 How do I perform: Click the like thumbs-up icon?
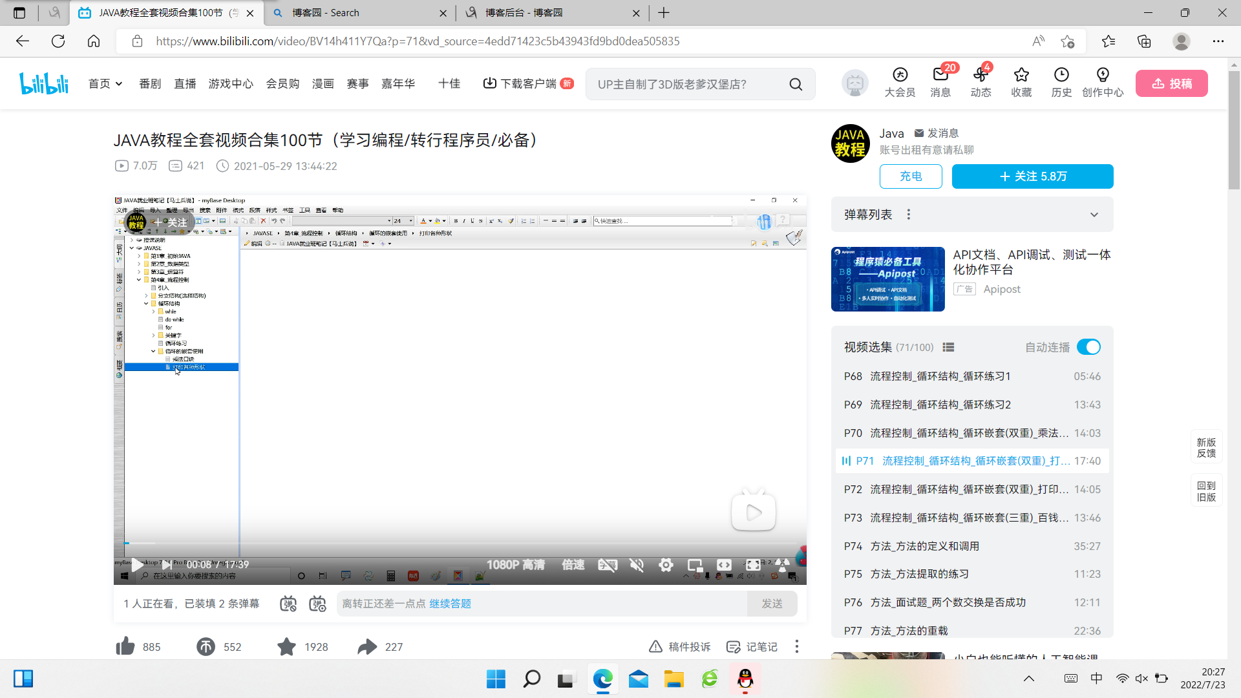point(125,646)
